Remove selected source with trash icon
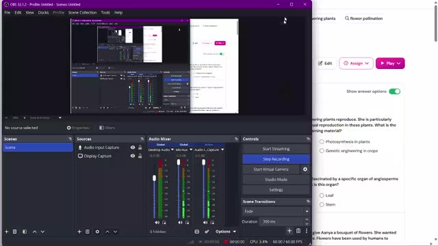This screenshot has width=438, height=246. coord(88,232)
